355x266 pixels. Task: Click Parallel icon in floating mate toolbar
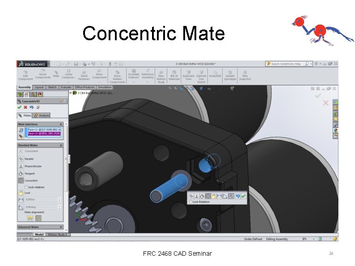[x=191, y=196]
